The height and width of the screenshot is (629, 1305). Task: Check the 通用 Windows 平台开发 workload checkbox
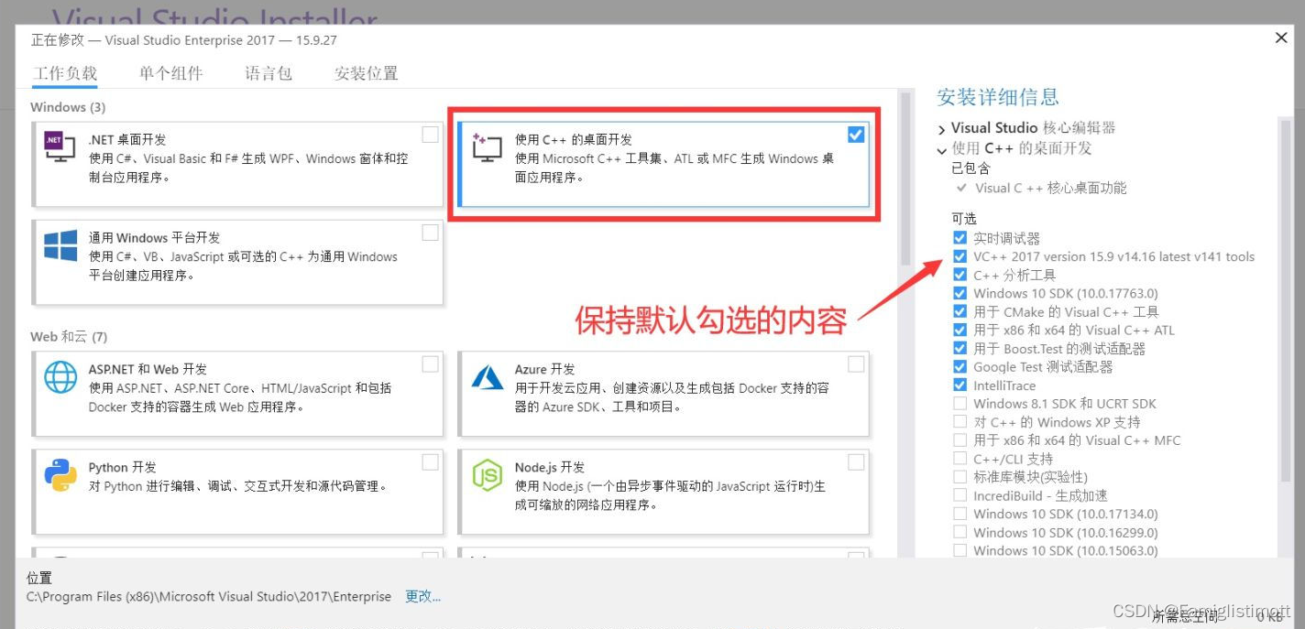click(430, 233)
